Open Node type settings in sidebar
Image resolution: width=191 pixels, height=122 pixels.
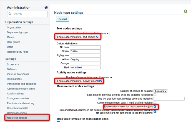click(x=17, y=118)
